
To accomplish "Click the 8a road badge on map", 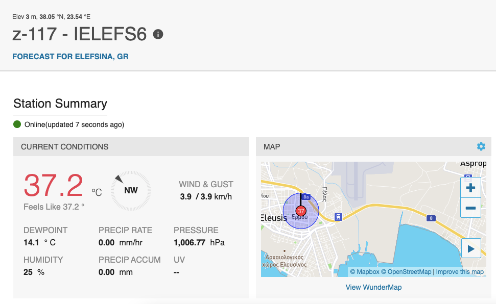I will [305, 197].
